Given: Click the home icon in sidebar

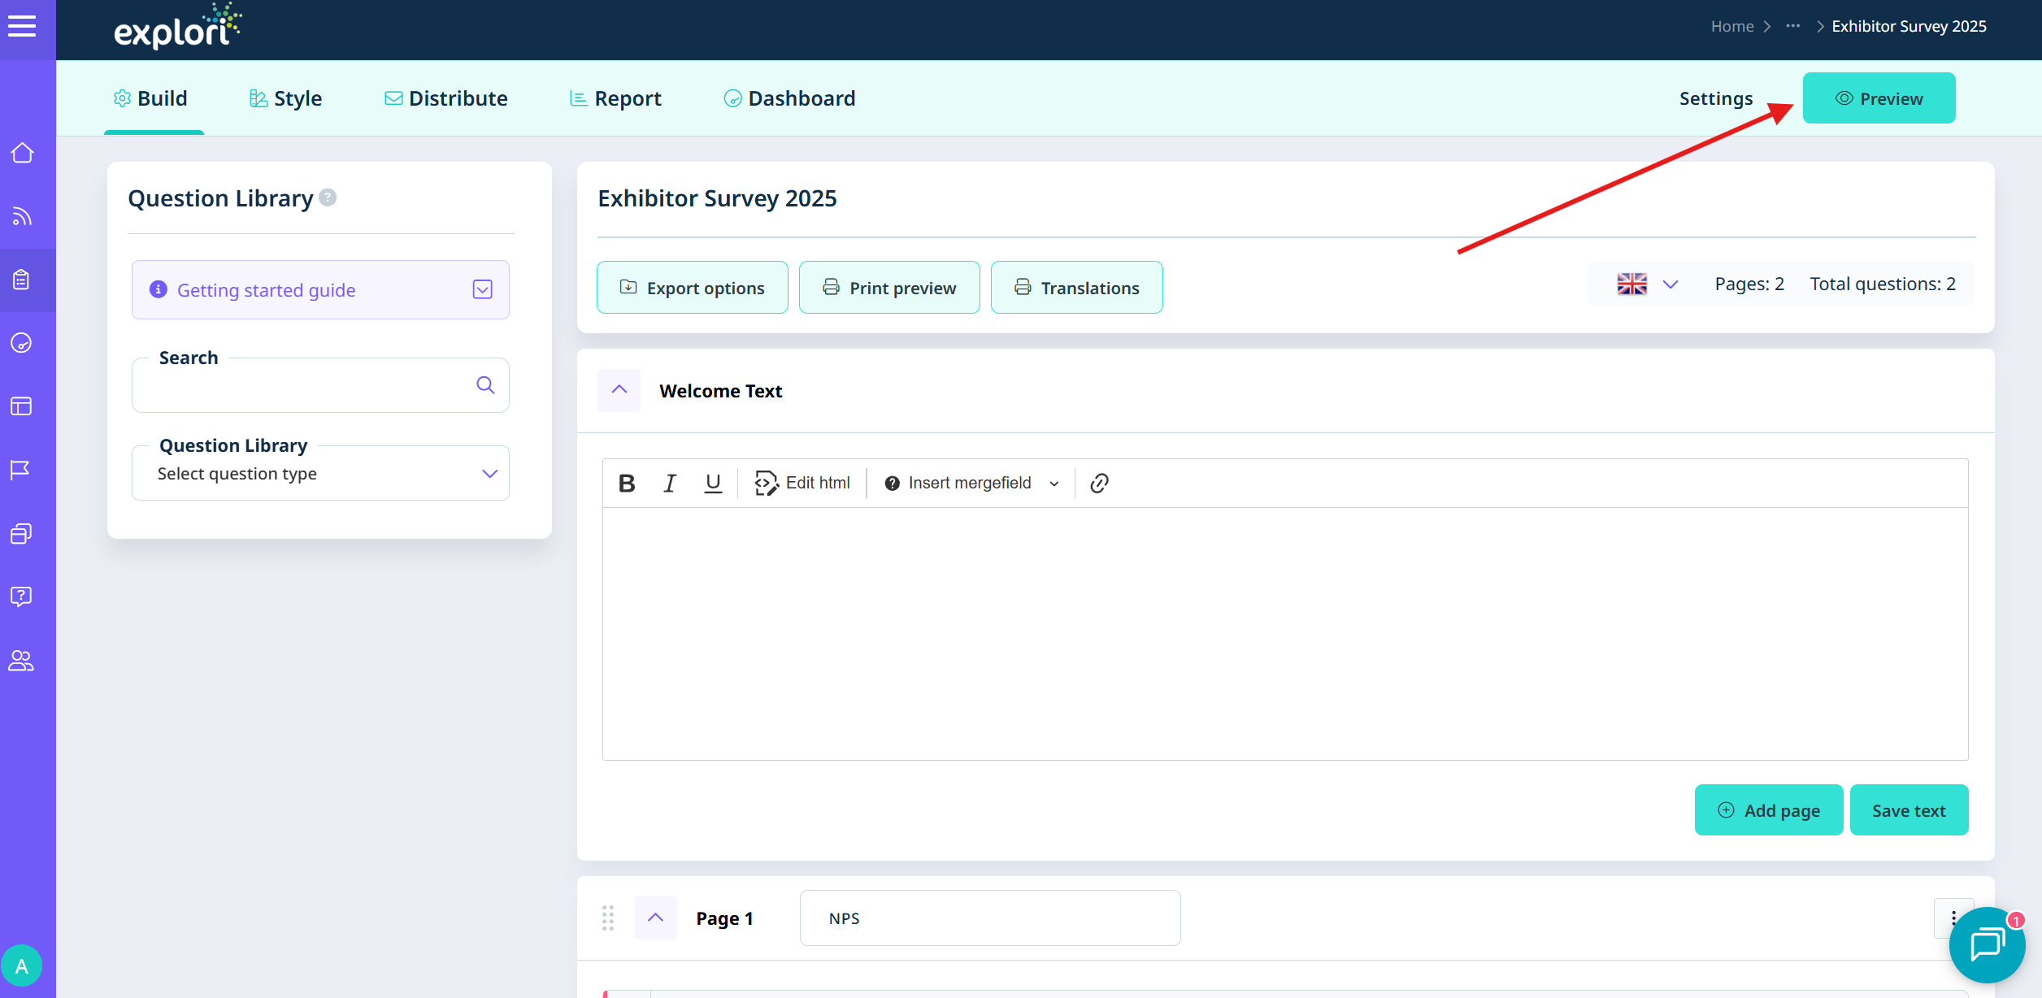Looking at the screenshot, I should click(22, 153).
